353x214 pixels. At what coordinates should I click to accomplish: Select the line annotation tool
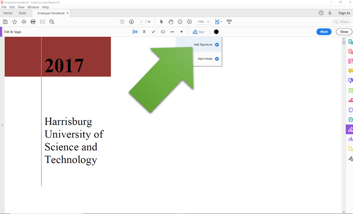(x=172, y=32)
